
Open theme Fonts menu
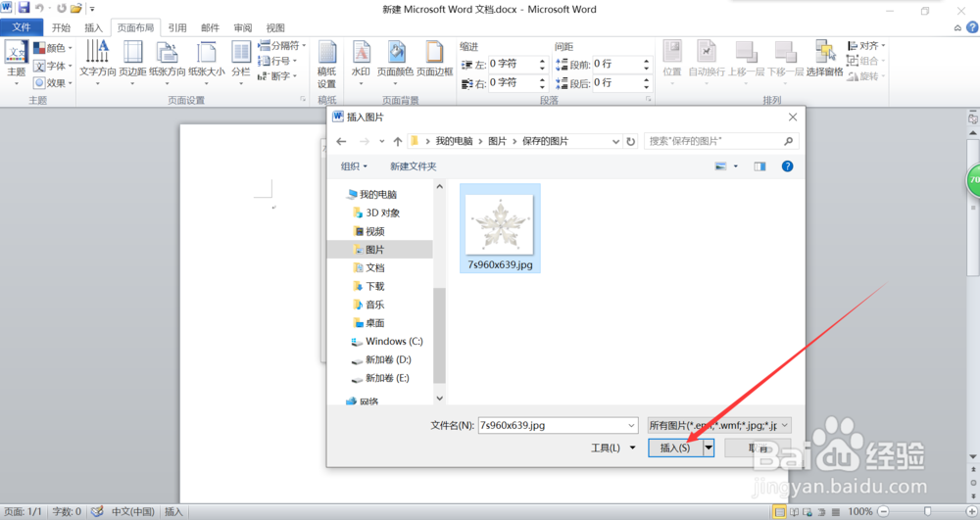pyautogui.click(x=53, y=66)
